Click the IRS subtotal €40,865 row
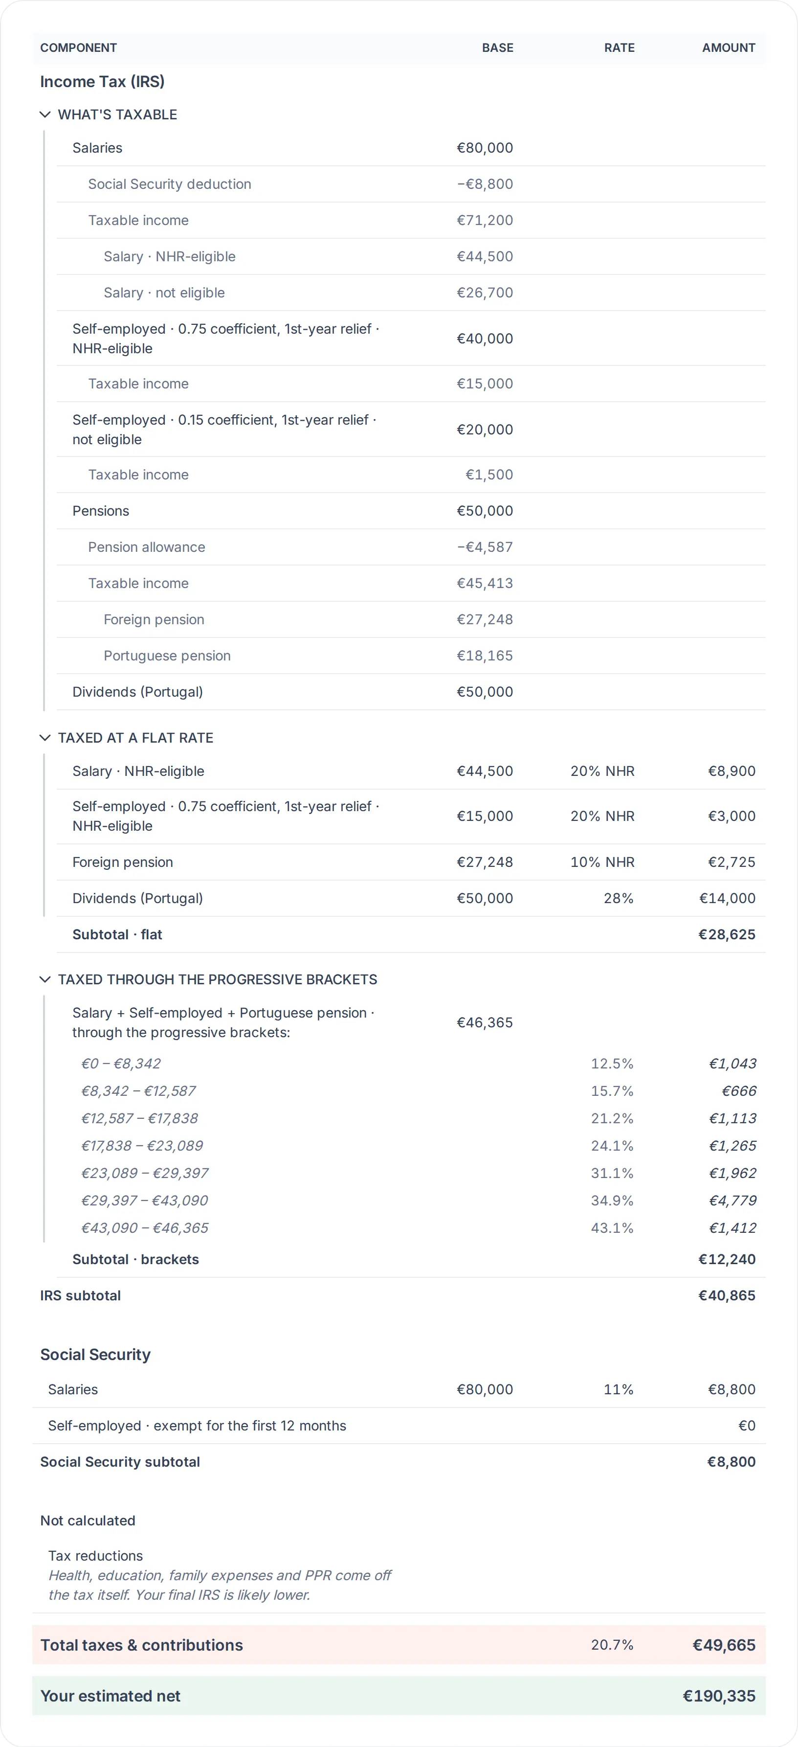798x1747 pixels. pyautogui.click(x=399, y=1295)
